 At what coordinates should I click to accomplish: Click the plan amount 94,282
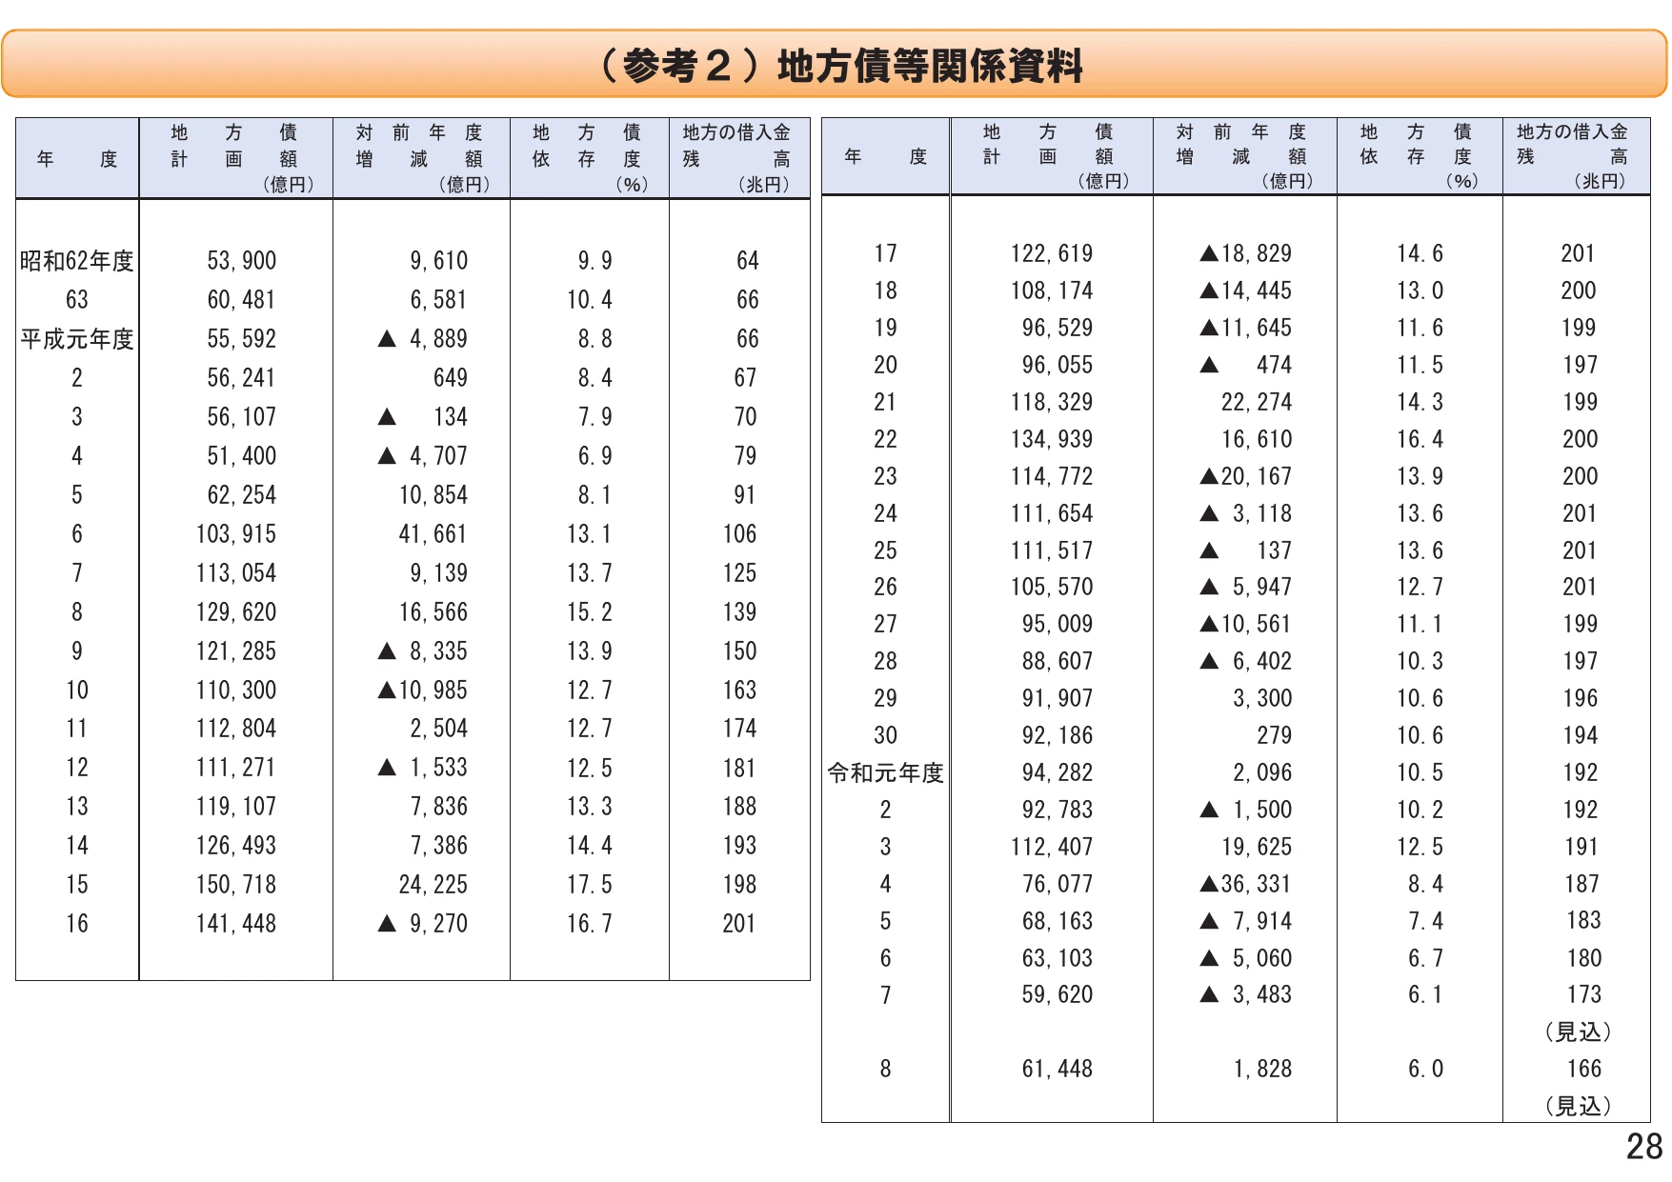1058,772
